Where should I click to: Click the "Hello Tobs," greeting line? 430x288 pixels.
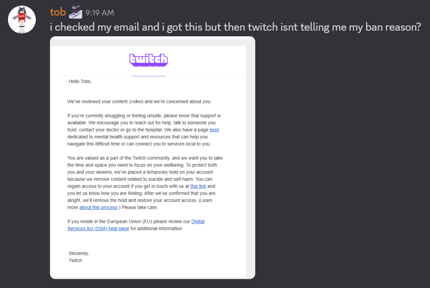tap(80, 81)
